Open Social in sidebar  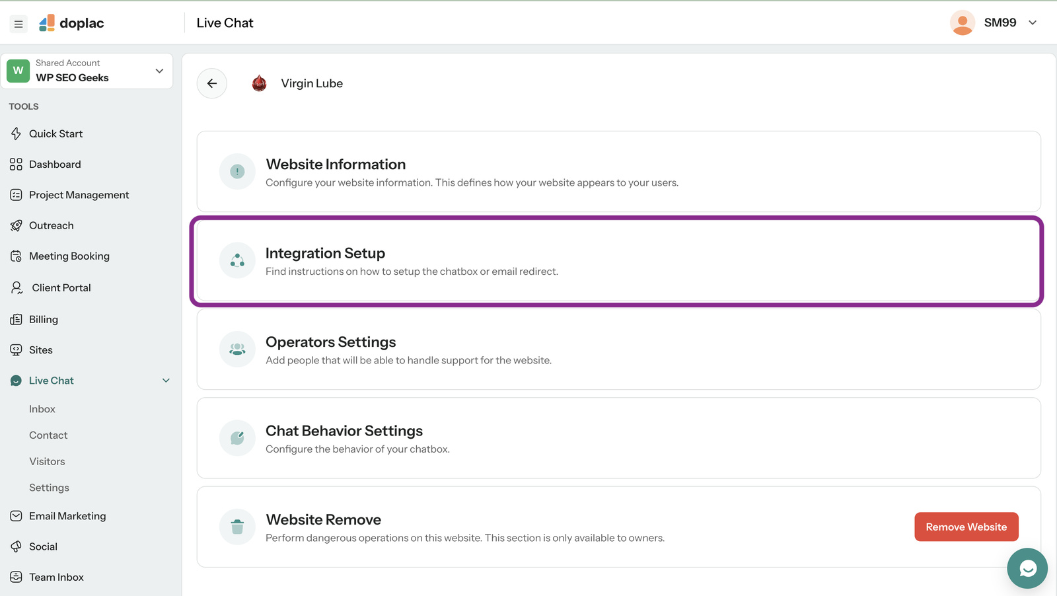coord(43,546)
